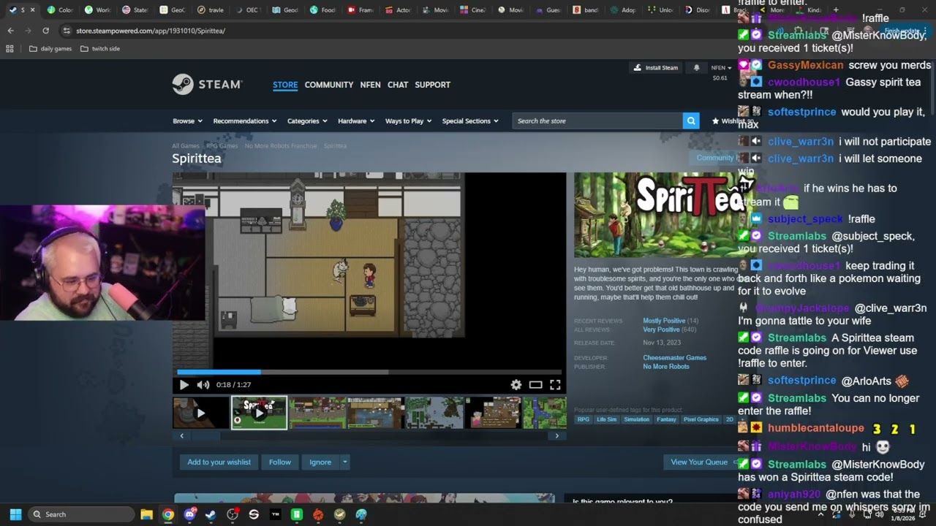Select the Life Sim tag
Viewport: 936px width, 526px height.
click(606, 420)
